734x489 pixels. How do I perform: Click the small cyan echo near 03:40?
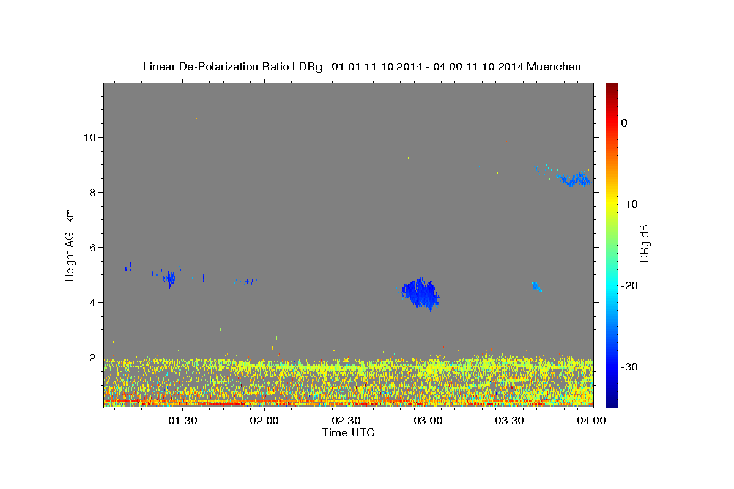(536, 286)
